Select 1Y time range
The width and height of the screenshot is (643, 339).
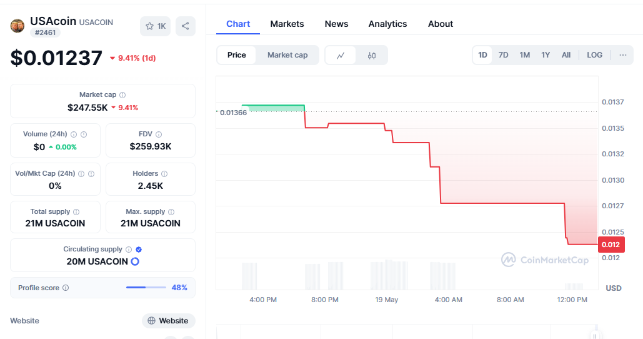(x=546, y=55)
